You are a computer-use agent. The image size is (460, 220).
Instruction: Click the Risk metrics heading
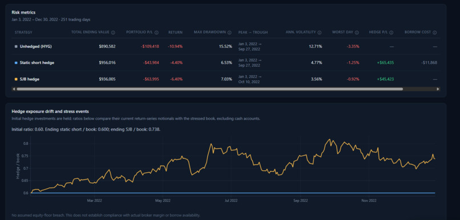23,13
